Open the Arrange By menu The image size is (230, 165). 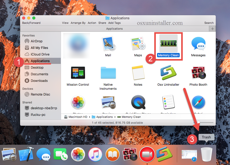tap(78, 23)
